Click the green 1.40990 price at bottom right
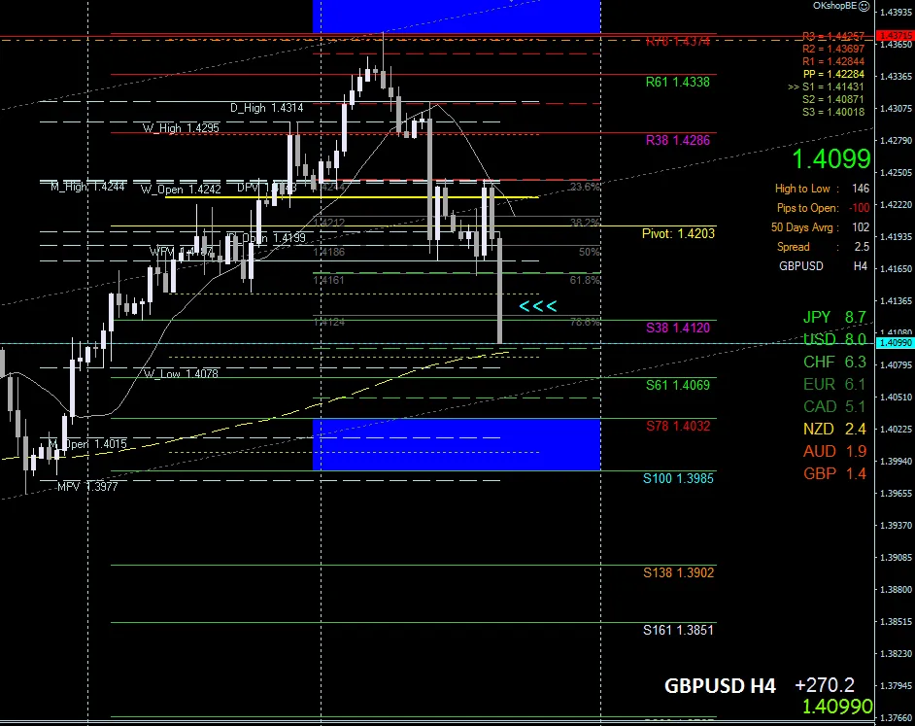The height and width of the screenshot is (726, 915). coord(837,707)
